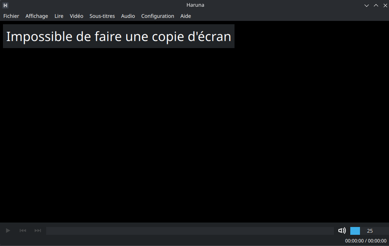Click the volume slider showing 25
Viewport: 389px width, 246px height.
tap(369, 231)
